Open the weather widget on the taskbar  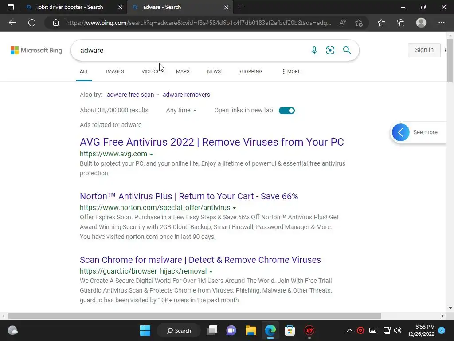(12, 330)
